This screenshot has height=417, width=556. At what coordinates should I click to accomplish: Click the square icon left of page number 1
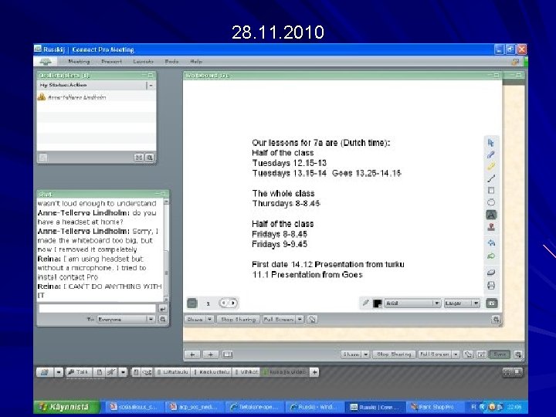(192, 303)
